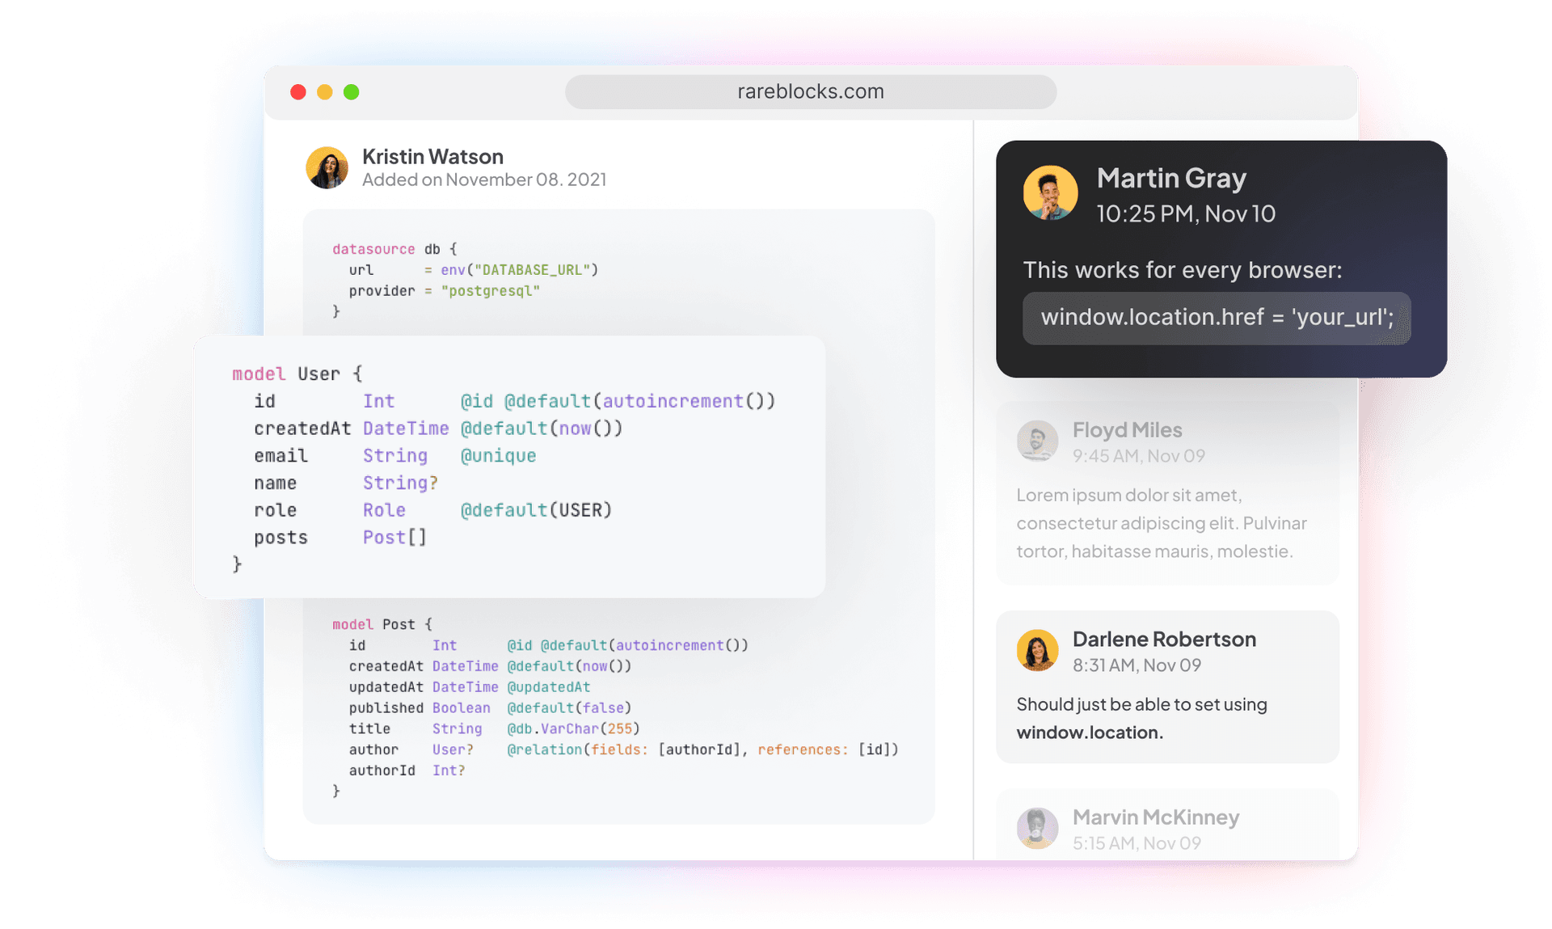Click Martin Gray's avatar photo
Image resolution: width=1552 pixels, height=929 pixels.
point(1050,193)
